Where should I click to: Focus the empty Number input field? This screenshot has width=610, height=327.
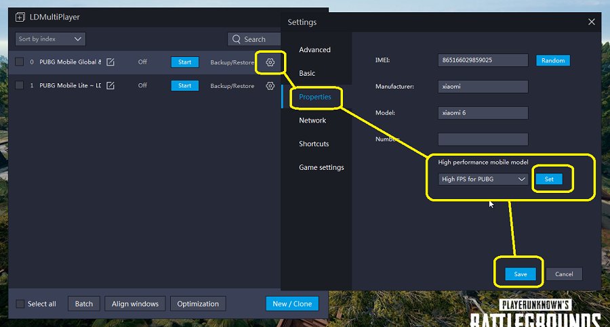483,139
